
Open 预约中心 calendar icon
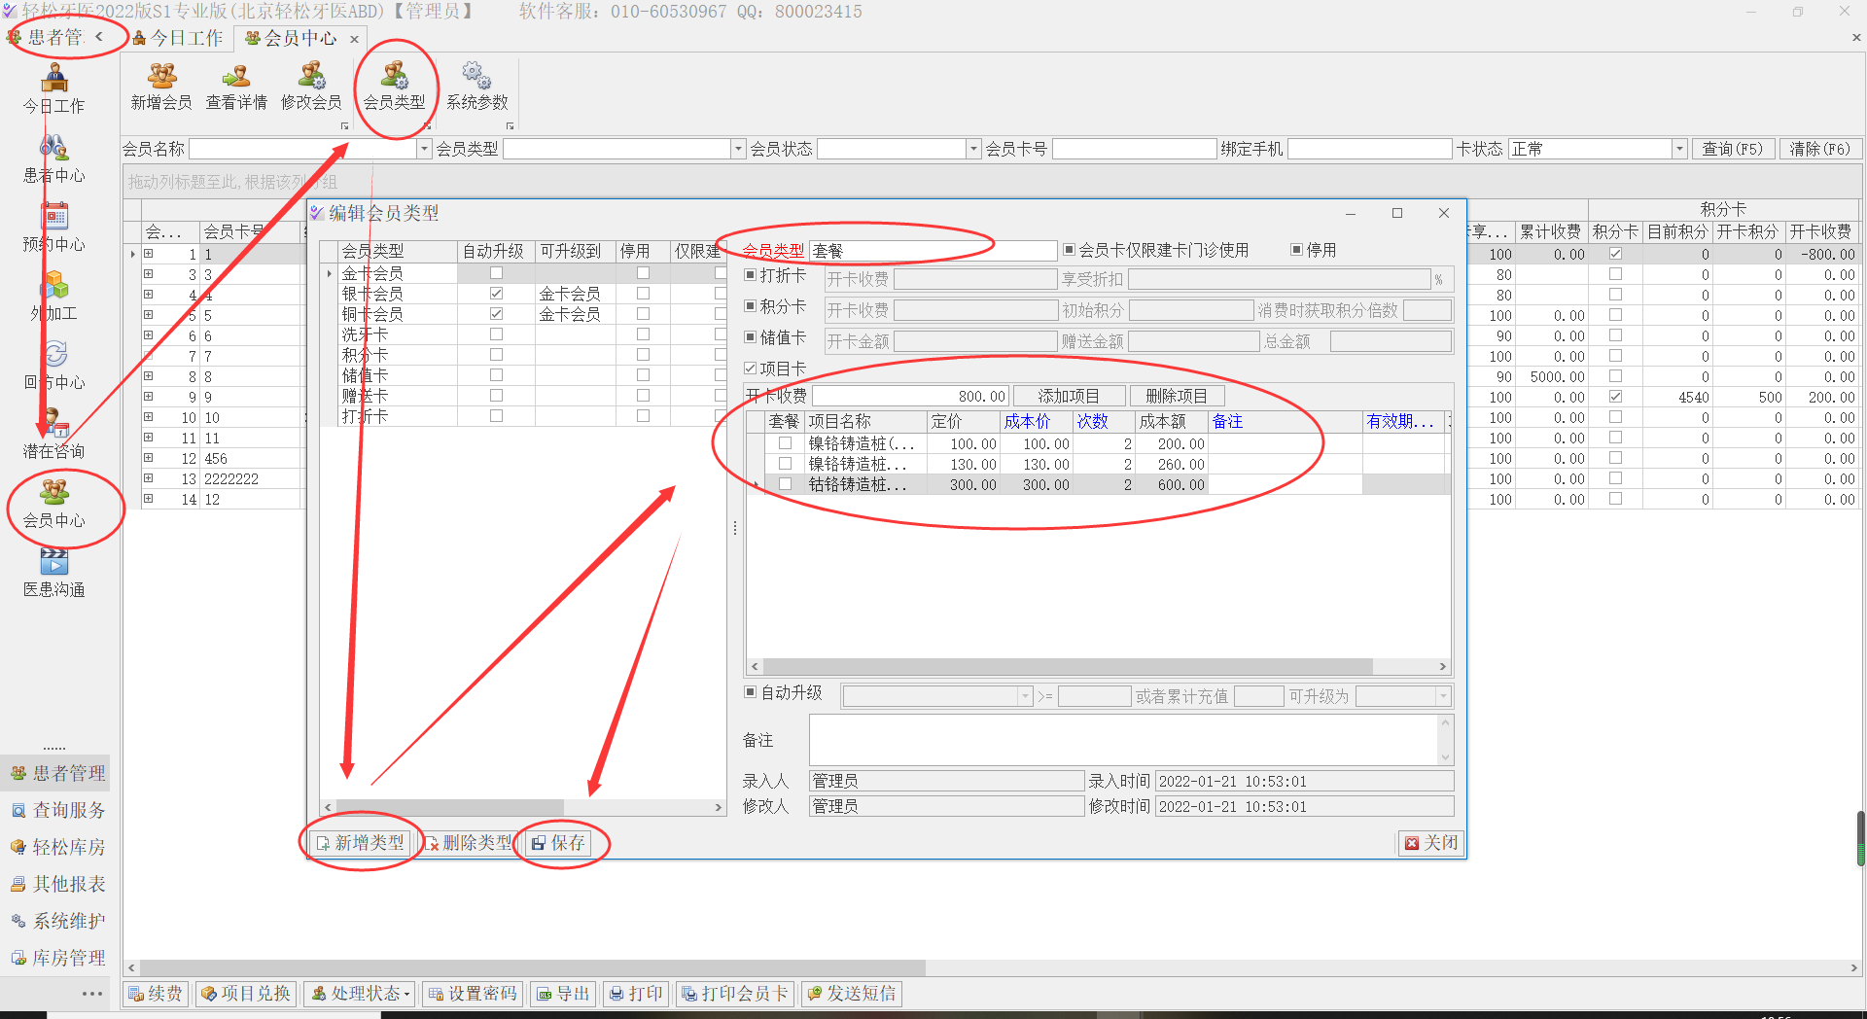point(54,228)
